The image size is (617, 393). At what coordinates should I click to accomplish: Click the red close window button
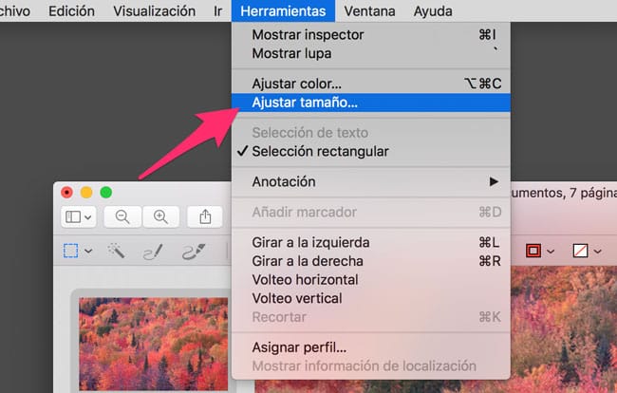(66, 193)
